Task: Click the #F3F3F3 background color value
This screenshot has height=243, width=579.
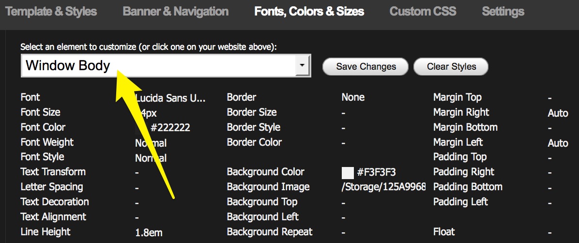Action: tap(378, 173)
